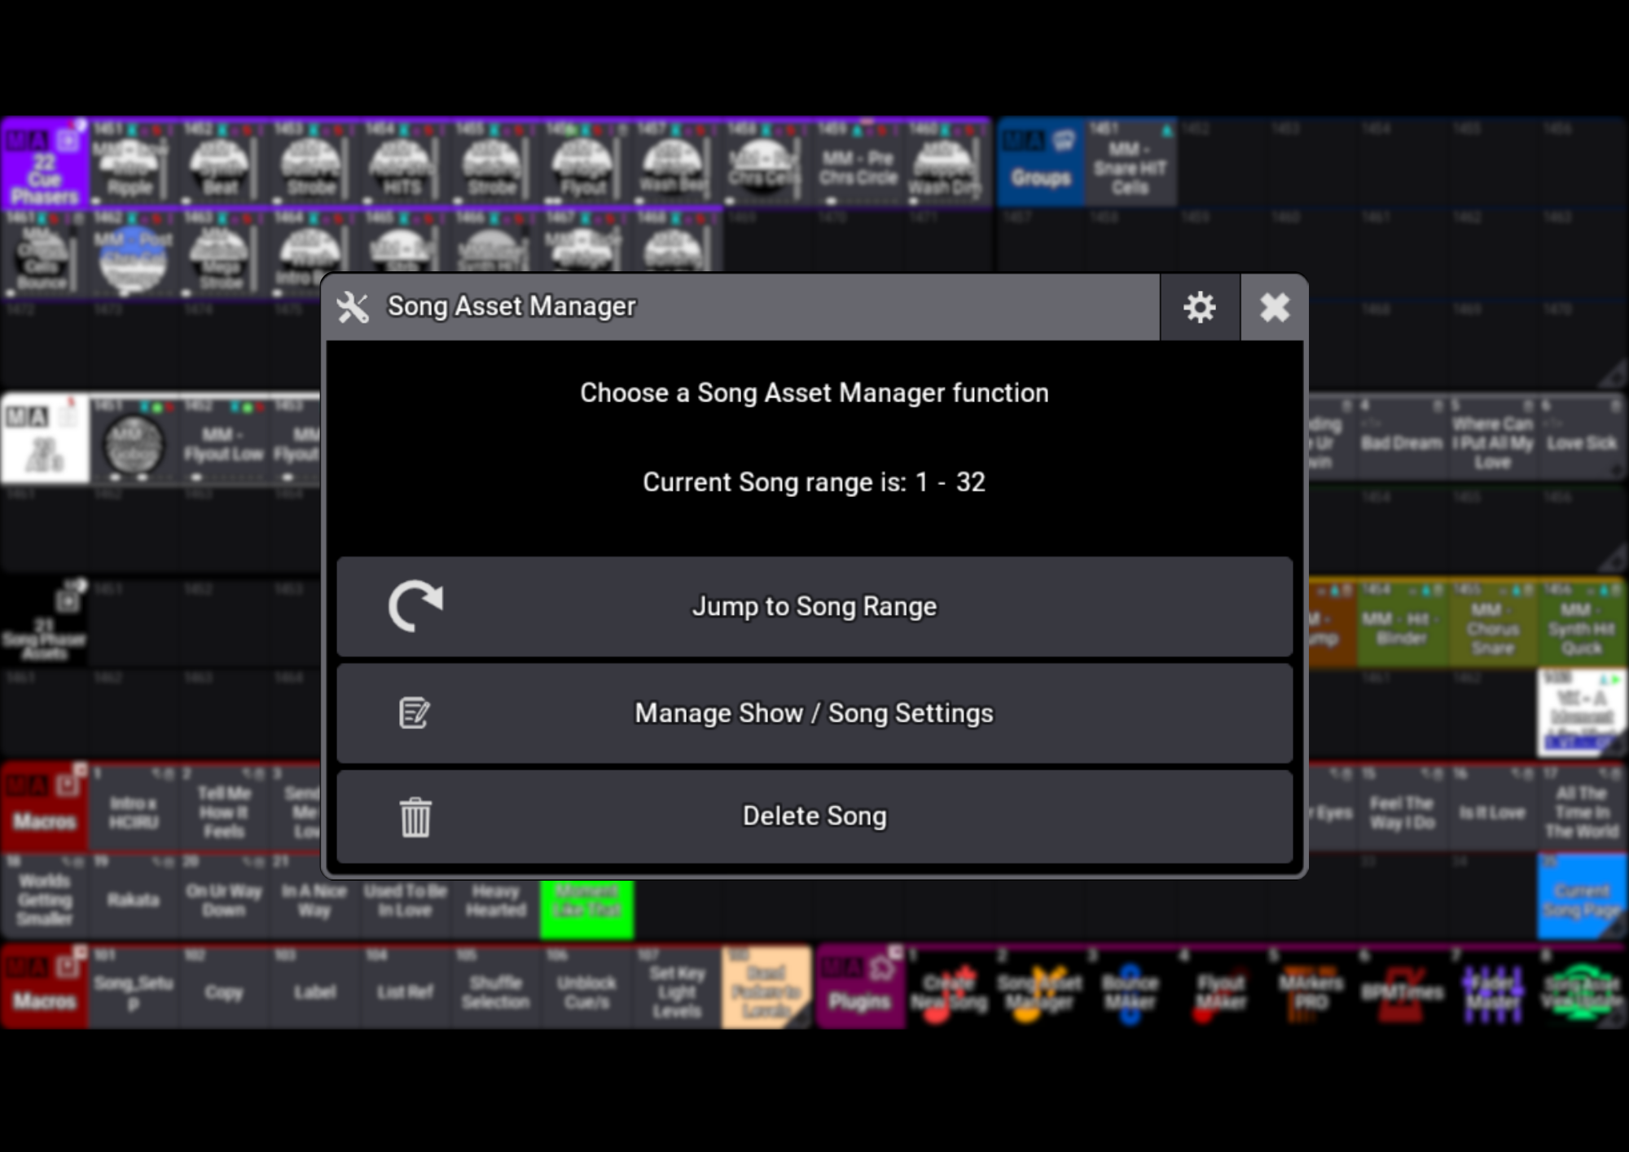Select the MM Synth Hit Quick cell
Image resolution: width=1629 pixels, height=1152 pixels.
pyautogui.click(x=1582, y=623)
